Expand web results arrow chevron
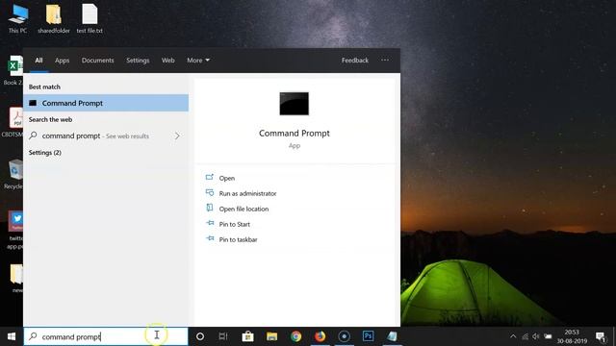The image size is (616, 346). tap(177, 136)
